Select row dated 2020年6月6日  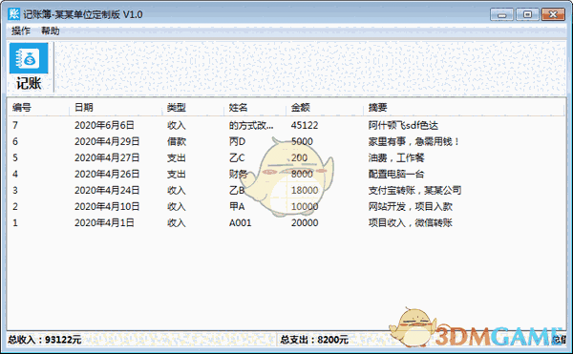(x=286, y=125)
